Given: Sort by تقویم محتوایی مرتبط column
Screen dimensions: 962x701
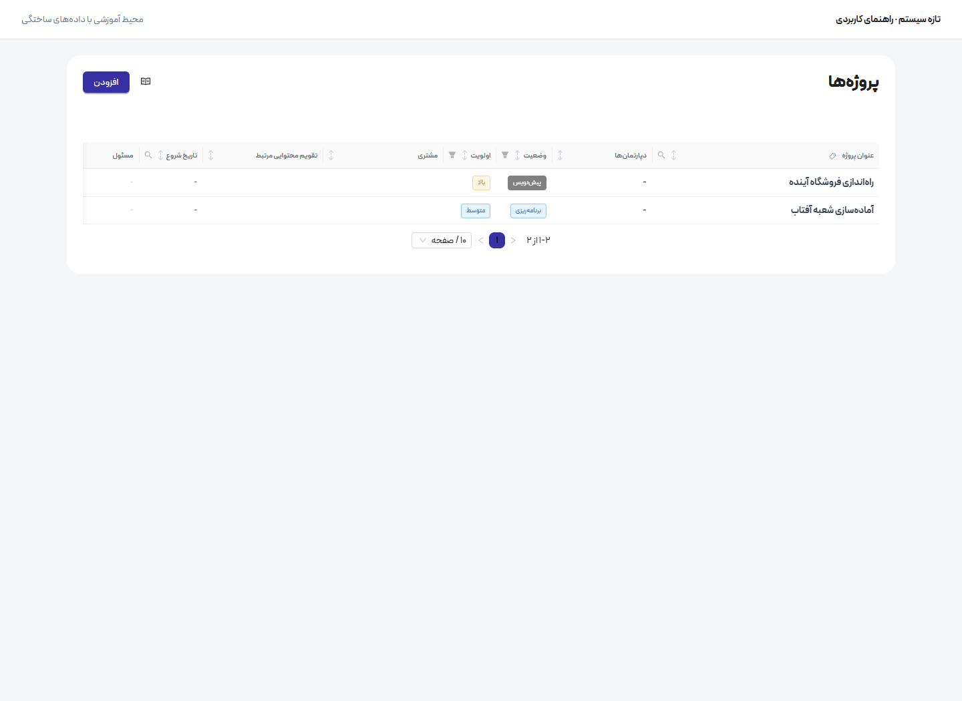Looking at the screenshot, I should (x=210, y=155).
